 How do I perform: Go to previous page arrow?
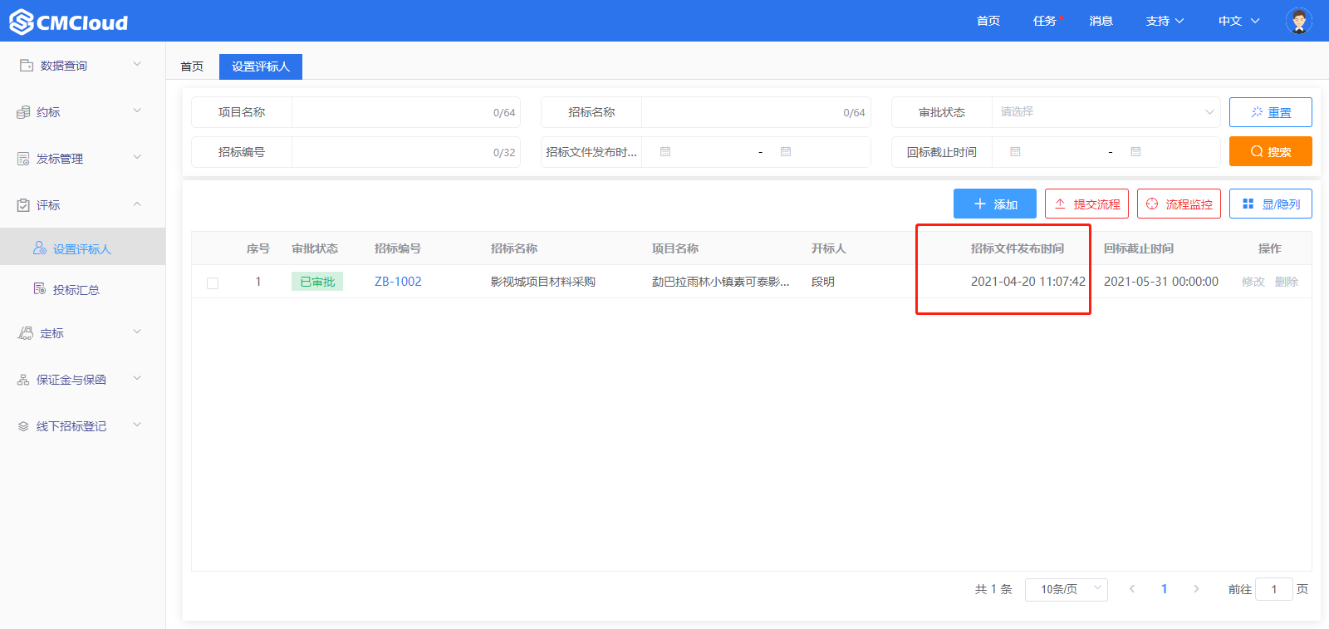(x=1131, y=589)
